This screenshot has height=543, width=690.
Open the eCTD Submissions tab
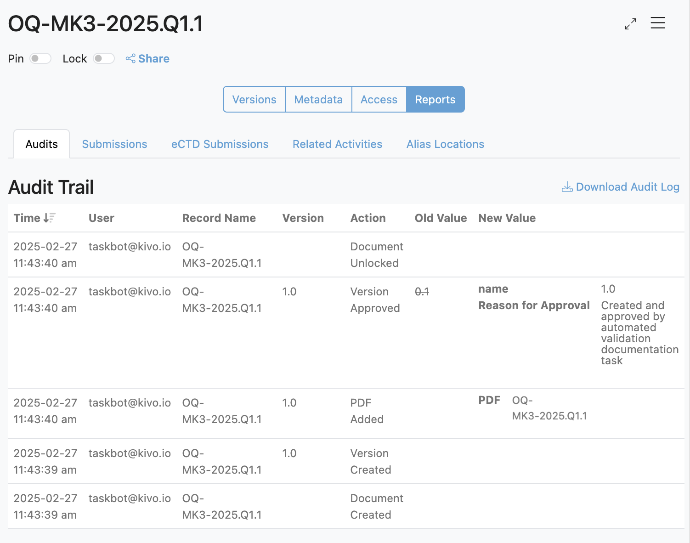pos(220,144)
